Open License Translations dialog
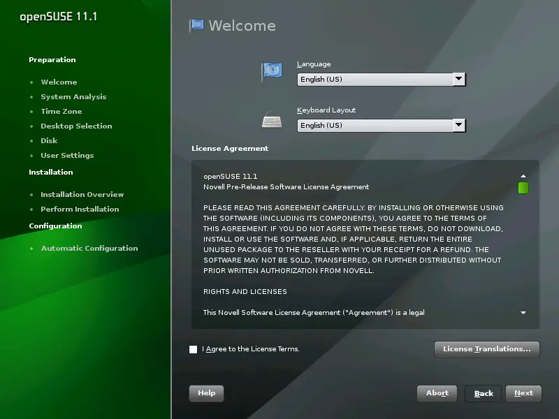This screenshot has height=419, width=559. coord(486,349)
